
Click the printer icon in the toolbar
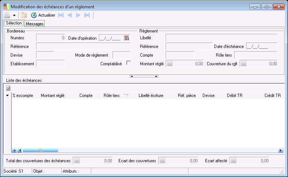tap(7, 15)
